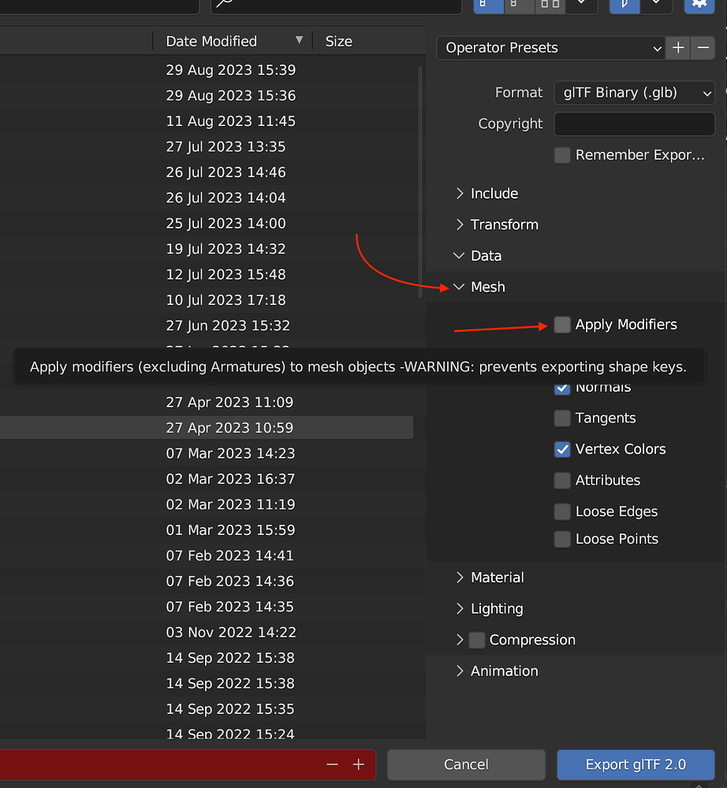Uncheck the Normals checkbox

tap(562, 388)
